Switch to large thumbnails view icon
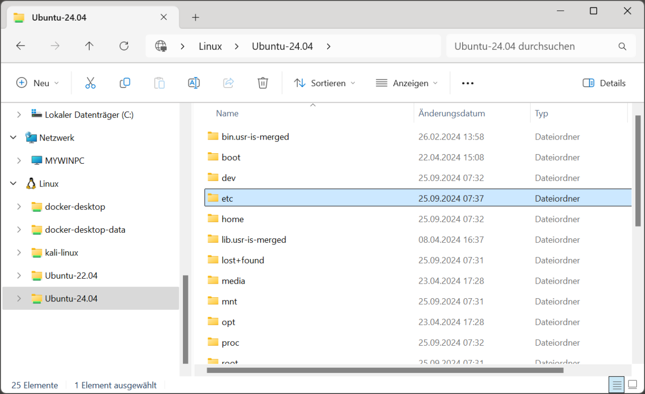This screenshot has height=394, width=645. click(632, 385)
